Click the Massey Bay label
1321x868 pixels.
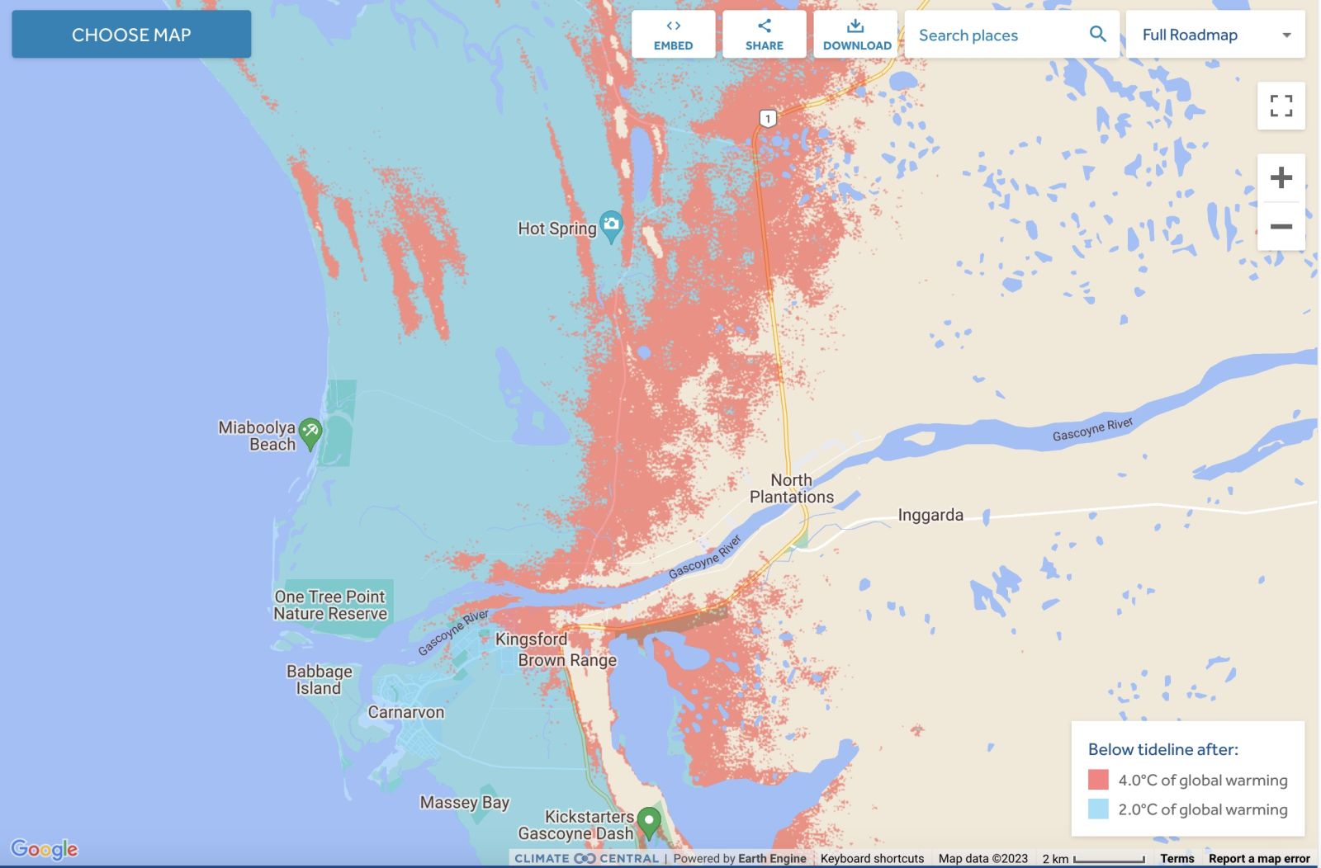coord(465,802)
